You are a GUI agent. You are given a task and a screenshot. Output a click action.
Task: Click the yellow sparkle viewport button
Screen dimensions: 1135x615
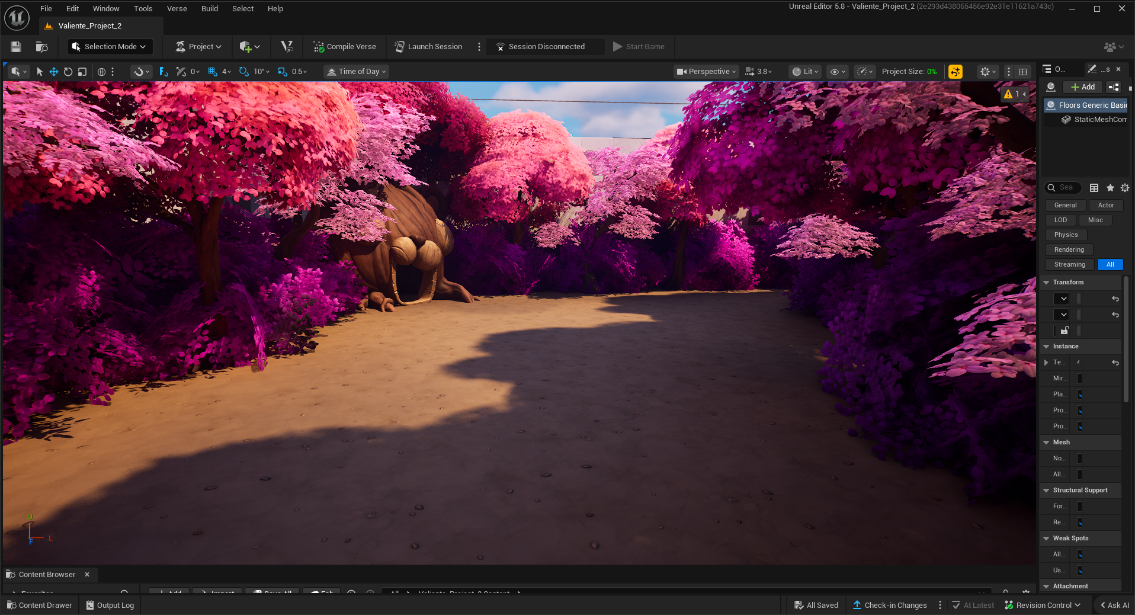[x=956, y=72]
